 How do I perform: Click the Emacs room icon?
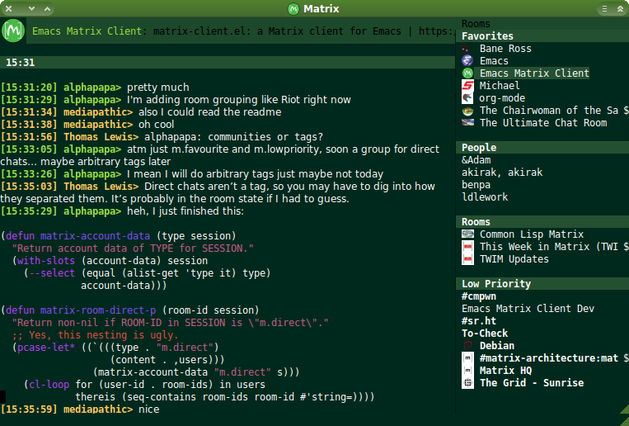click(x=467, y=61)
